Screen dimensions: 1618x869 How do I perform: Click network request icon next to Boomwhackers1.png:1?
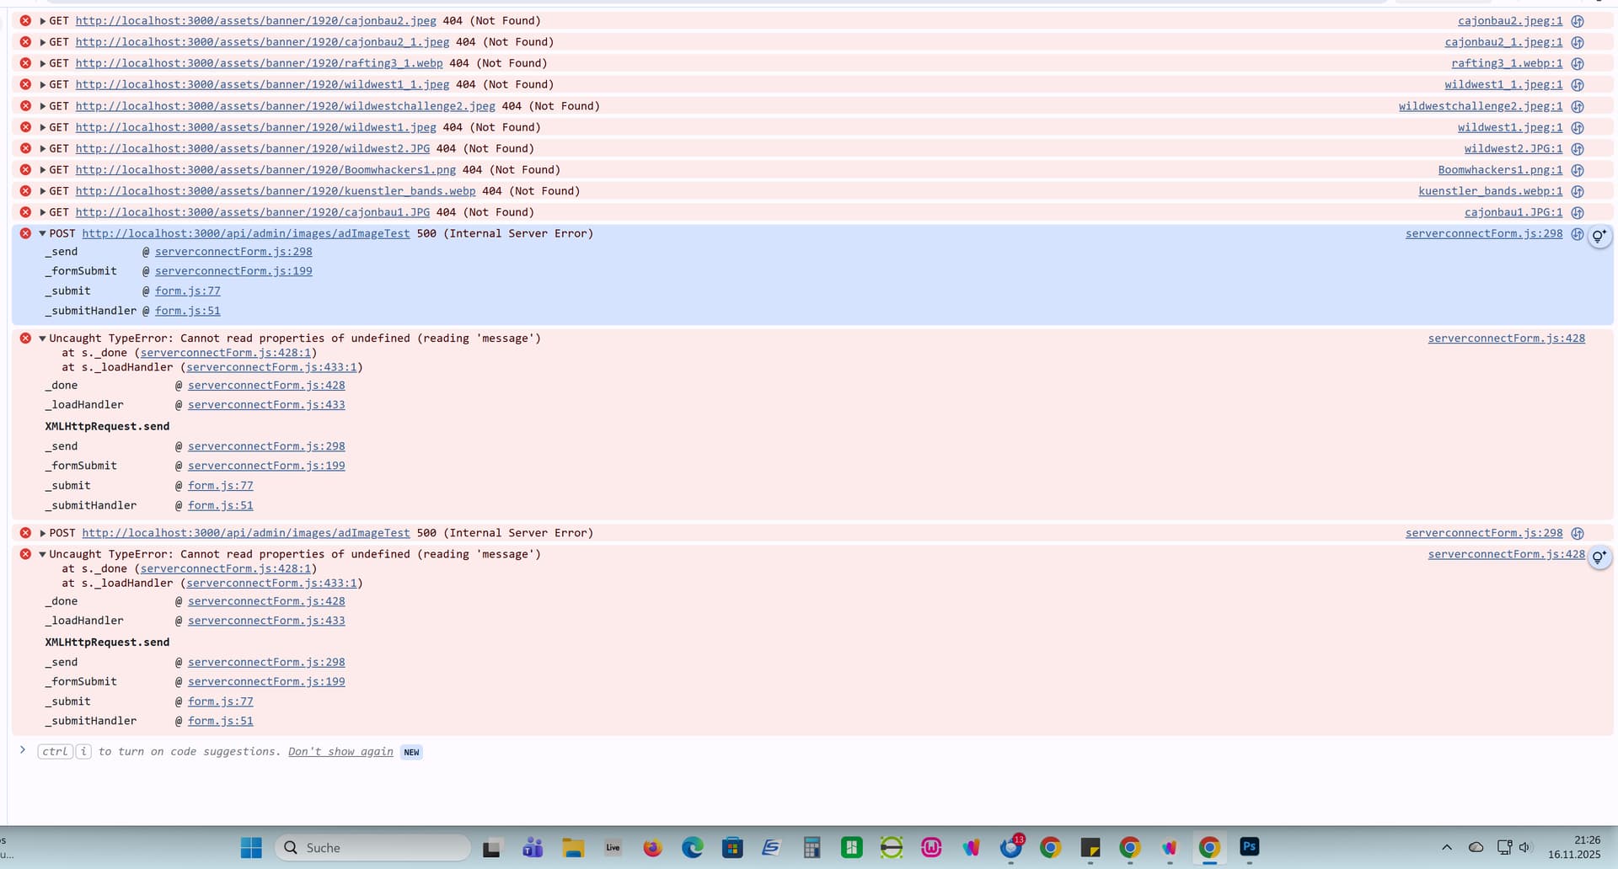point(1578,170)
